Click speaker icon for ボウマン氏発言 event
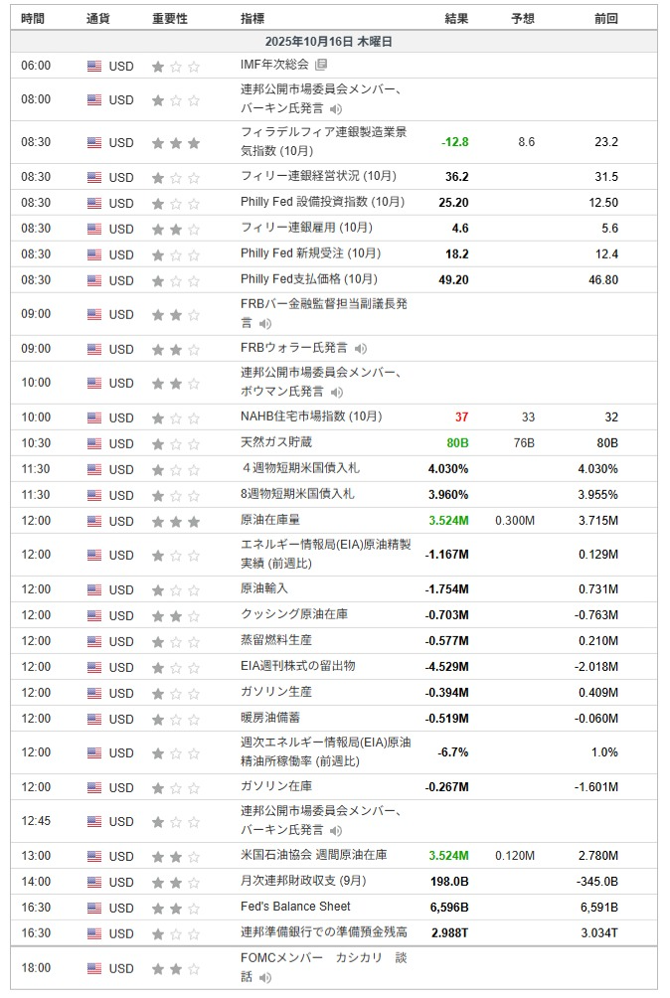 [x=336, y=392]
